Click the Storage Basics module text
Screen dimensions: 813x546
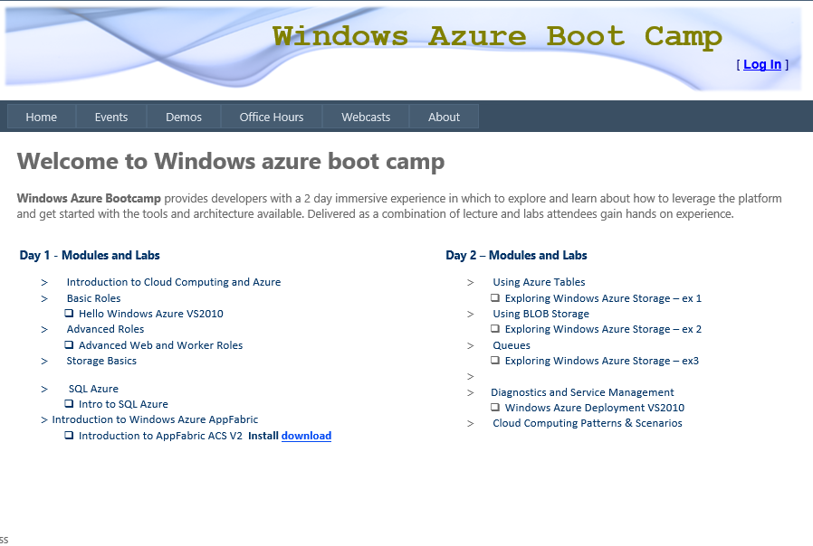(x=101, y=361)
